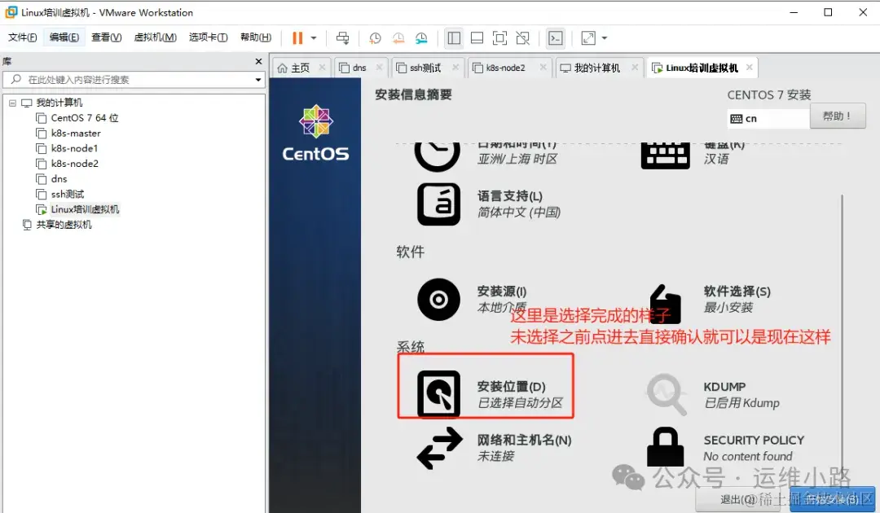Take a snapshot of the virtual machine
The height and width of the screenshot is (513, 880).
[374, 37]
